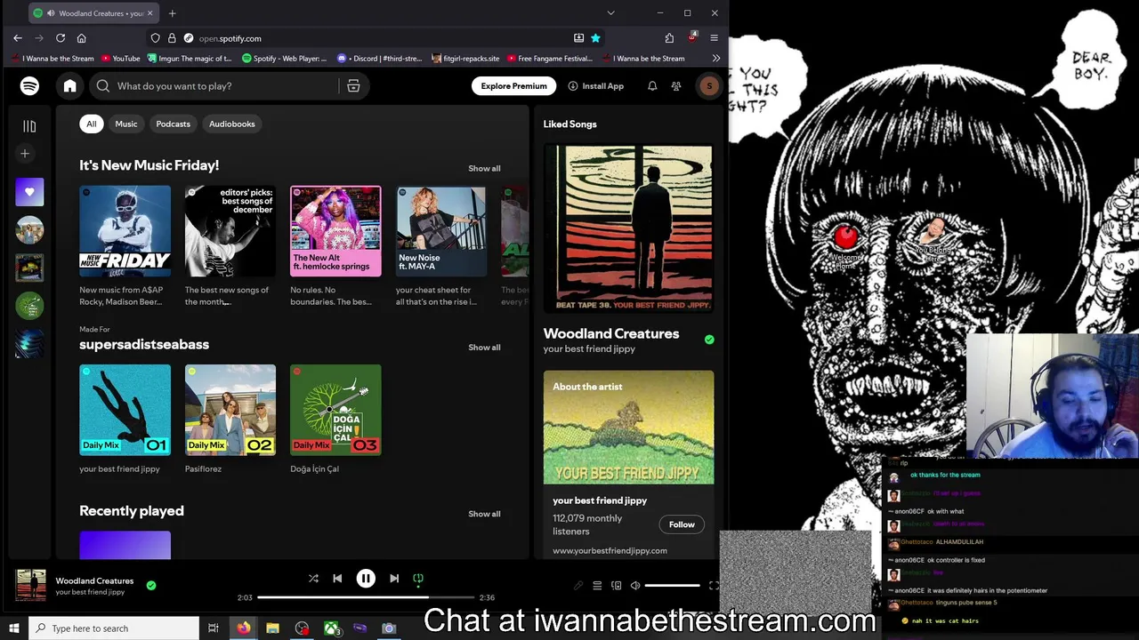
Task: Click the tracking protection shield icon
Action: click(x=156, y=38)
